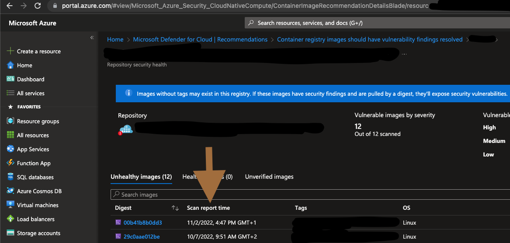Click Vulnerable images by severity label
Viewport: 510px width, 243px height.
[395, 115]
